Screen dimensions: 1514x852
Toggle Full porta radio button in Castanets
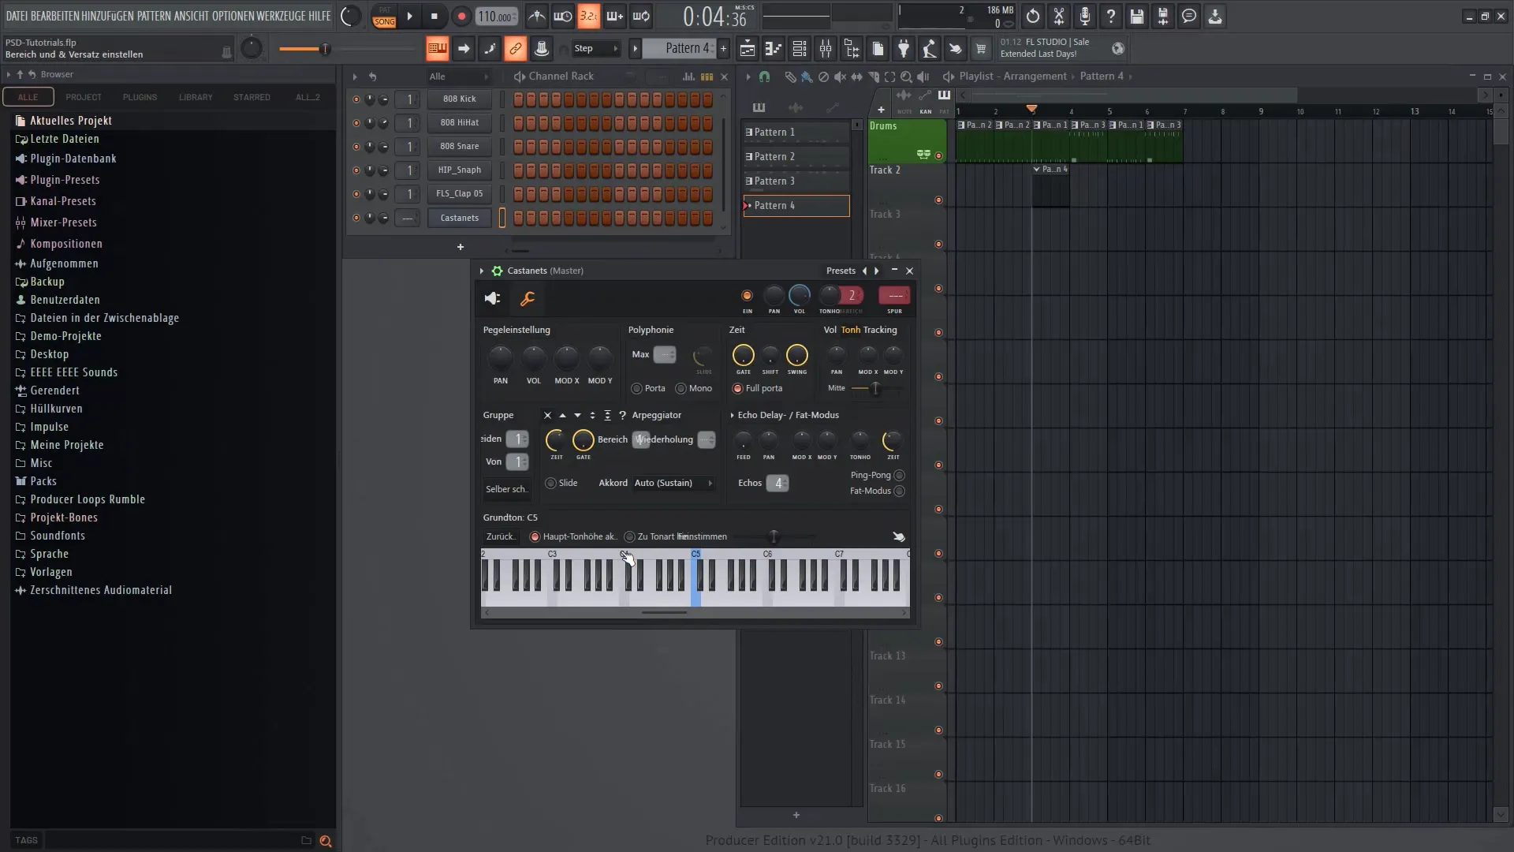point(737,387)
